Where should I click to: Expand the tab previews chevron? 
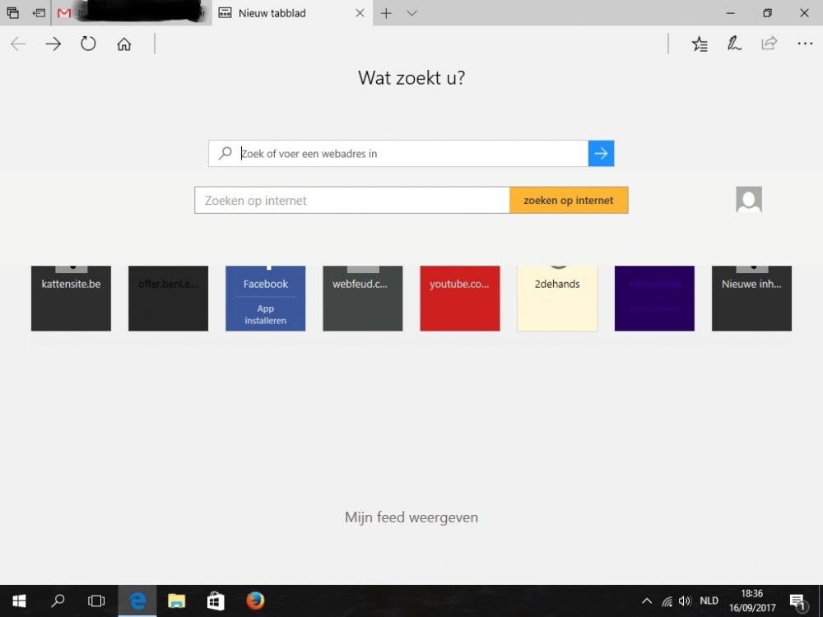click(x=412, y=13)
